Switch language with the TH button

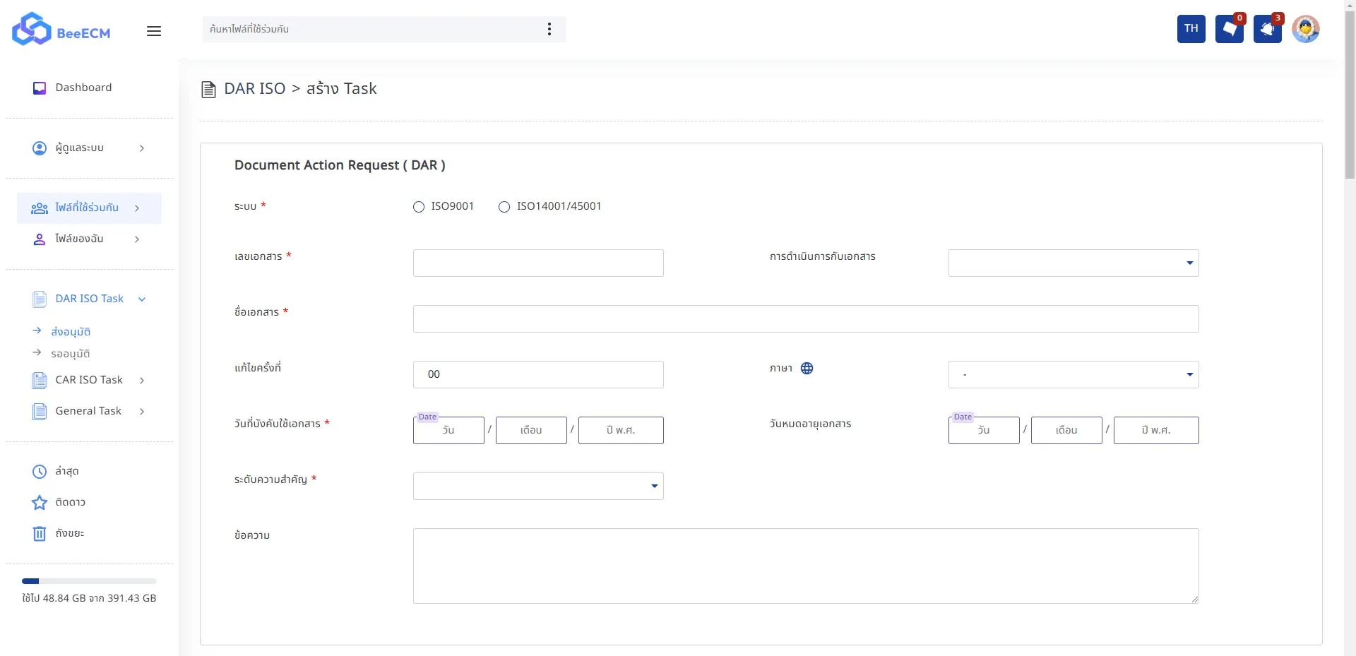(x=1191, y=29)
